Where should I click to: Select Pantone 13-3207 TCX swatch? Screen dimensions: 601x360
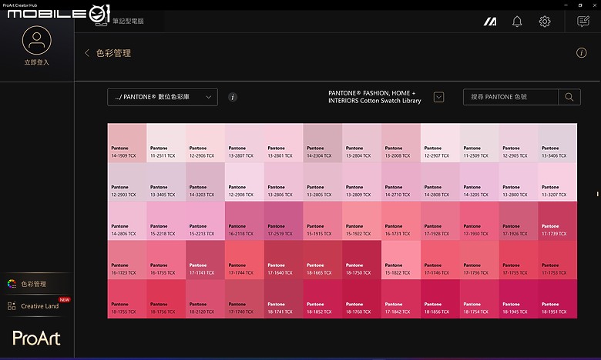(x=557, y=182)
